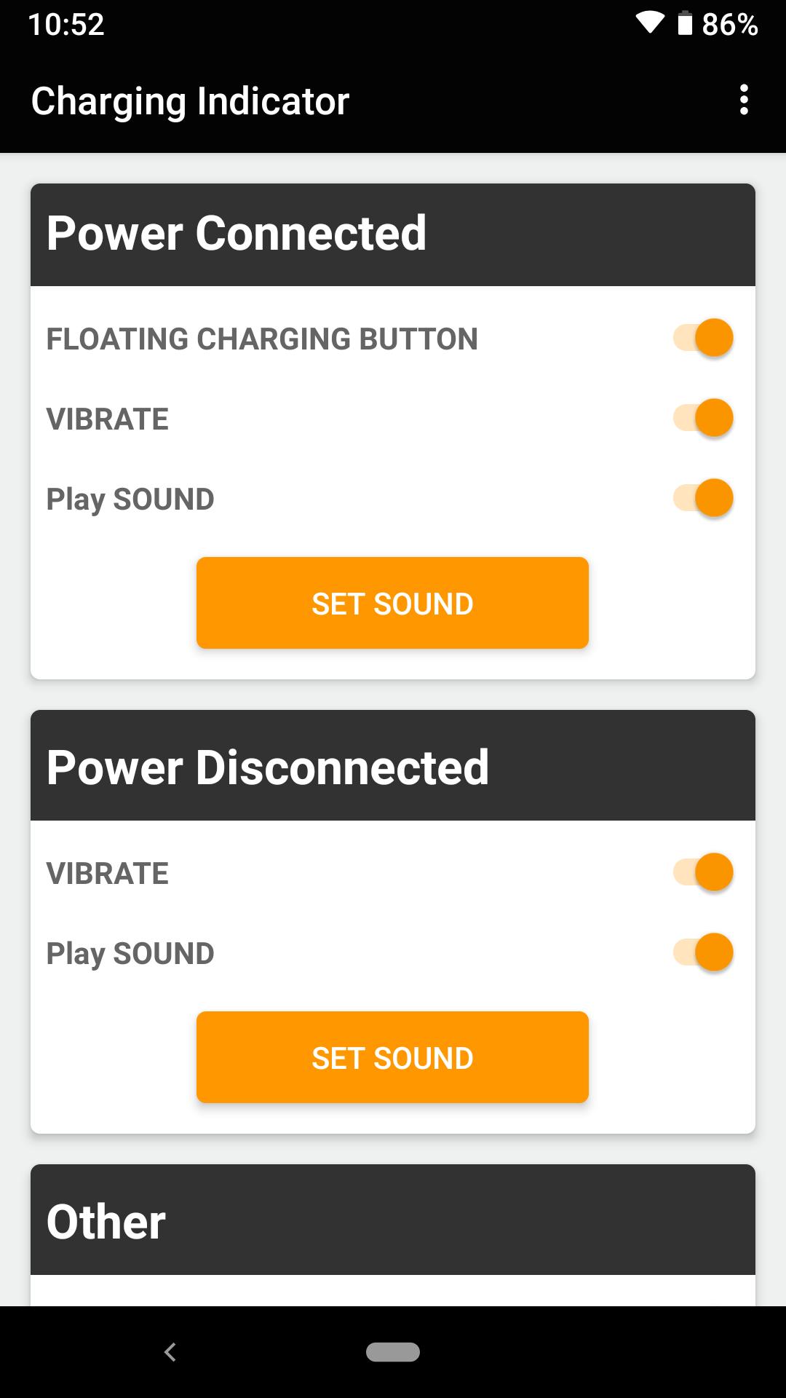Disable Floating Charging Button toggle

click(x=703, y=338)
